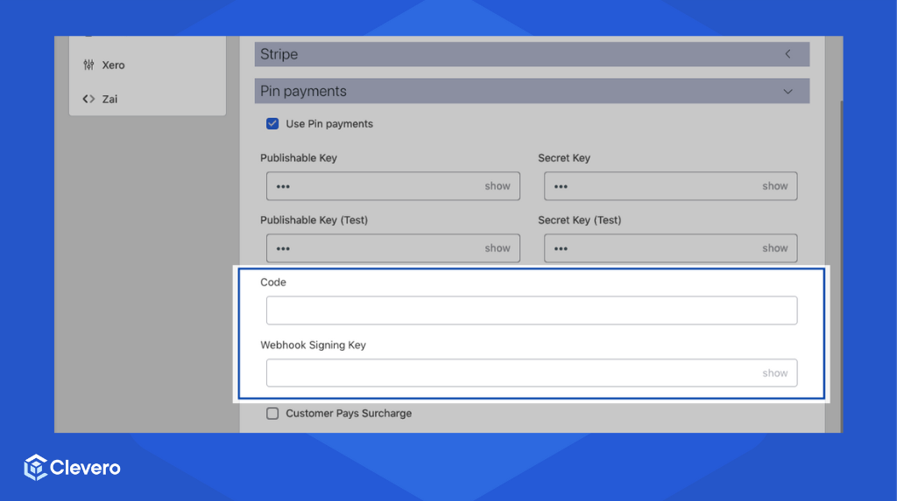Collapse the Pin payments section chevron

coord(788,92)
